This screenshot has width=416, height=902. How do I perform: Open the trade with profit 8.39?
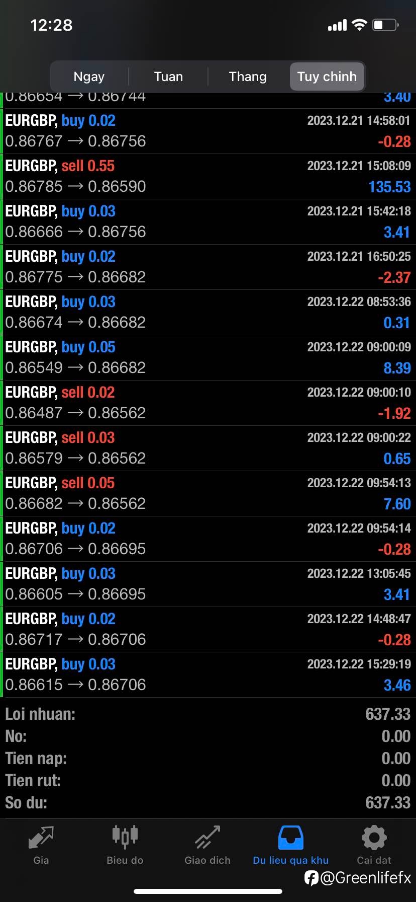coord(208,358)
